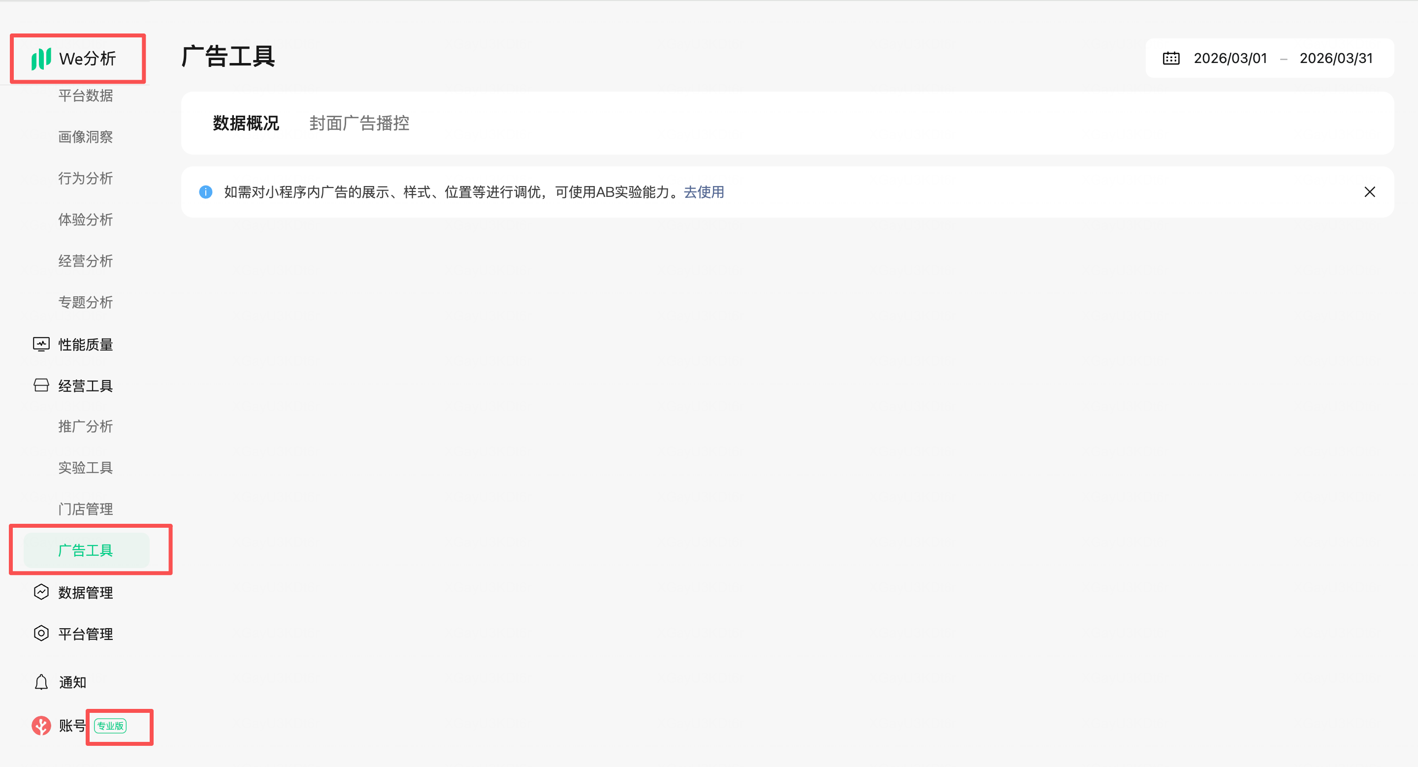Dismiss the AB experiment tip banner
The height and width of the screenshot is (767, 1418).
[x=1370, y=192]
